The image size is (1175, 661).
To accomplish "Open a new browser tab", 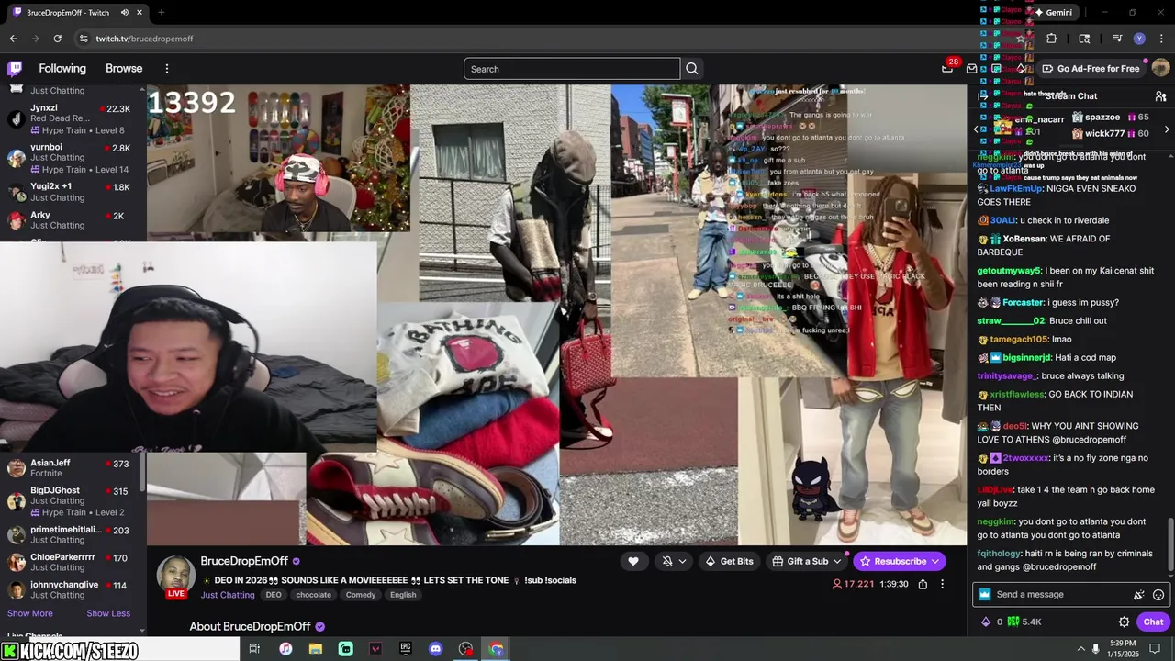I will click(162, 13).
